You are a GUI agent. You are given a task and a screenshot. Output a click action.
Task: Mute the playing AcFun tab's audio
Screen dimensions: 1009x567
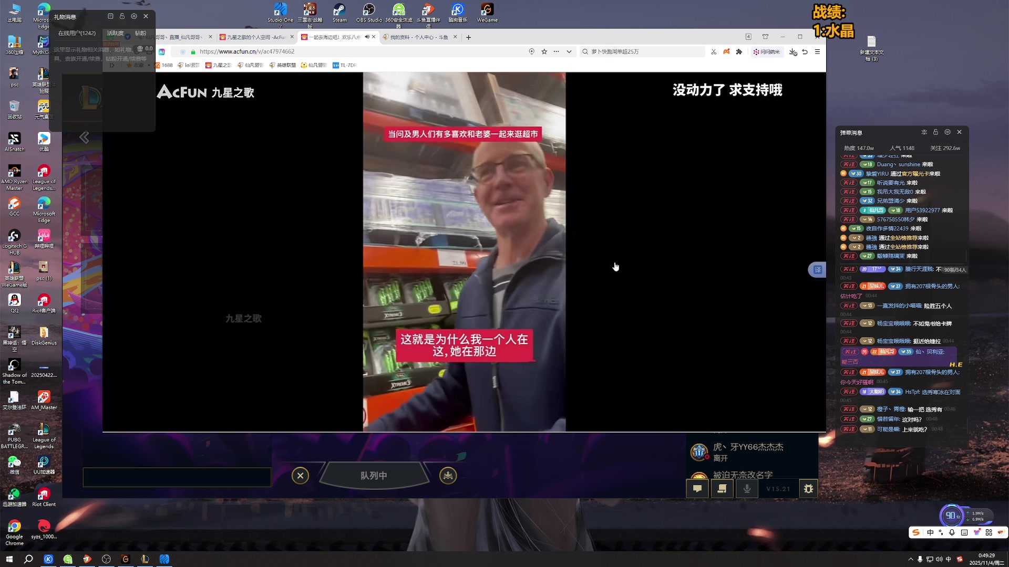pos(367,37)
